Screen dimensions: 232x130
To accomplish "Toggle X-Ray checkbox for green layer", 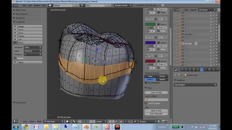I will coord(158,31).
